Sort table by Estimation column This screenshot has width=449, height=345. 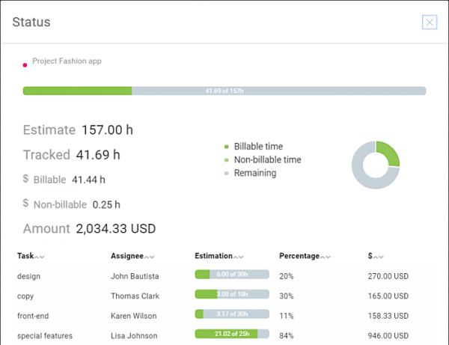(x=237, y=257)
